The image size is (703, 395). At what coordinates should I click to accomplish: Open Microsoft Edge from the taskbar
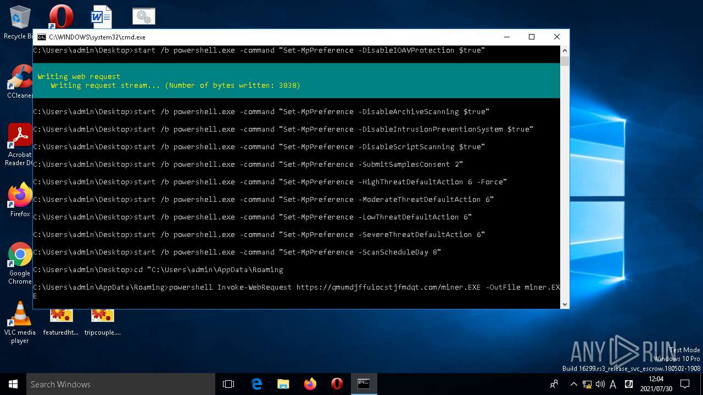pyautogui.click(x=256, y=384)
